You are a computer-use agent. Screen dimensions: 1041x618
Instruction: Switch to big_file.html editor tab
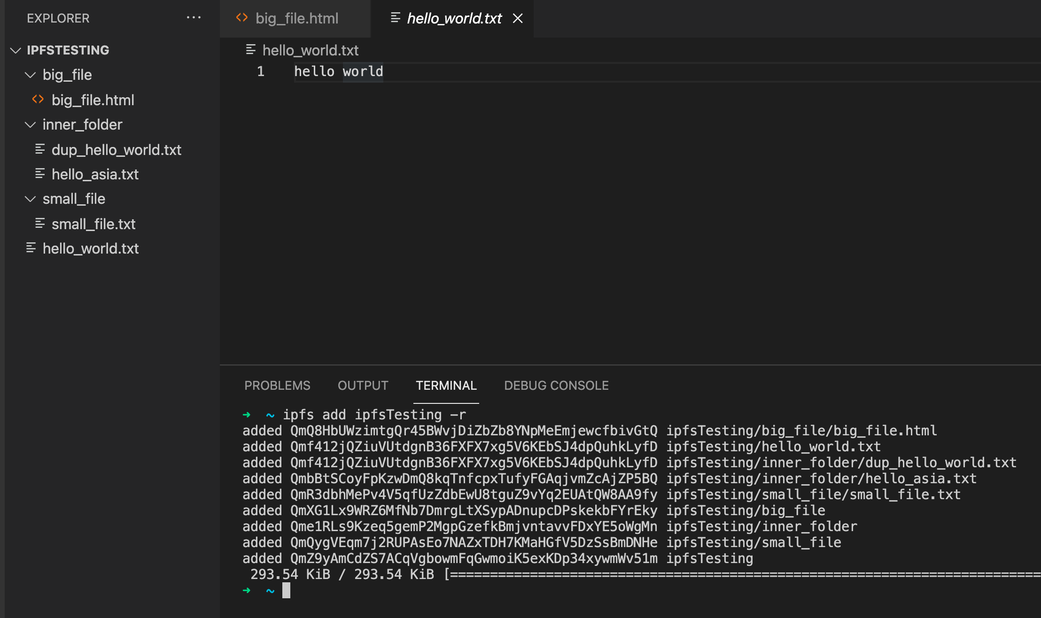pos(296,18)
